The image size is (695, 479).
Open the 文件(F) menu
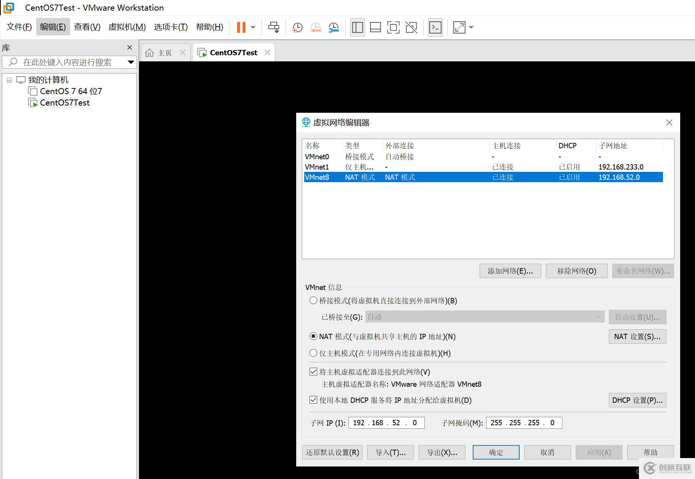pyautogui.click(x=19, y=27)
